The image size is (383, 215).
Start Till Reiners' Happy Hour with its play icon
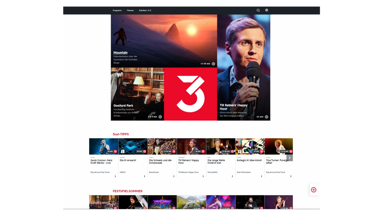(x=266, y=117)
